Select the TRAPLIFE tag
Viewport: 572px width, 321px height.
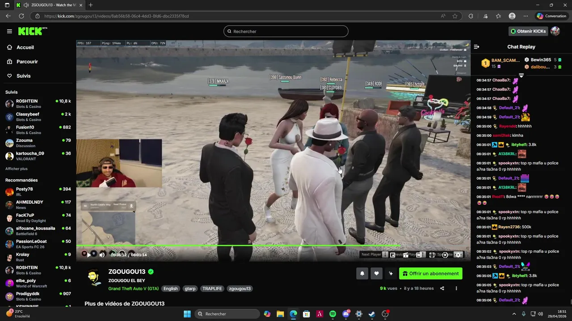(x=212, y=288)
